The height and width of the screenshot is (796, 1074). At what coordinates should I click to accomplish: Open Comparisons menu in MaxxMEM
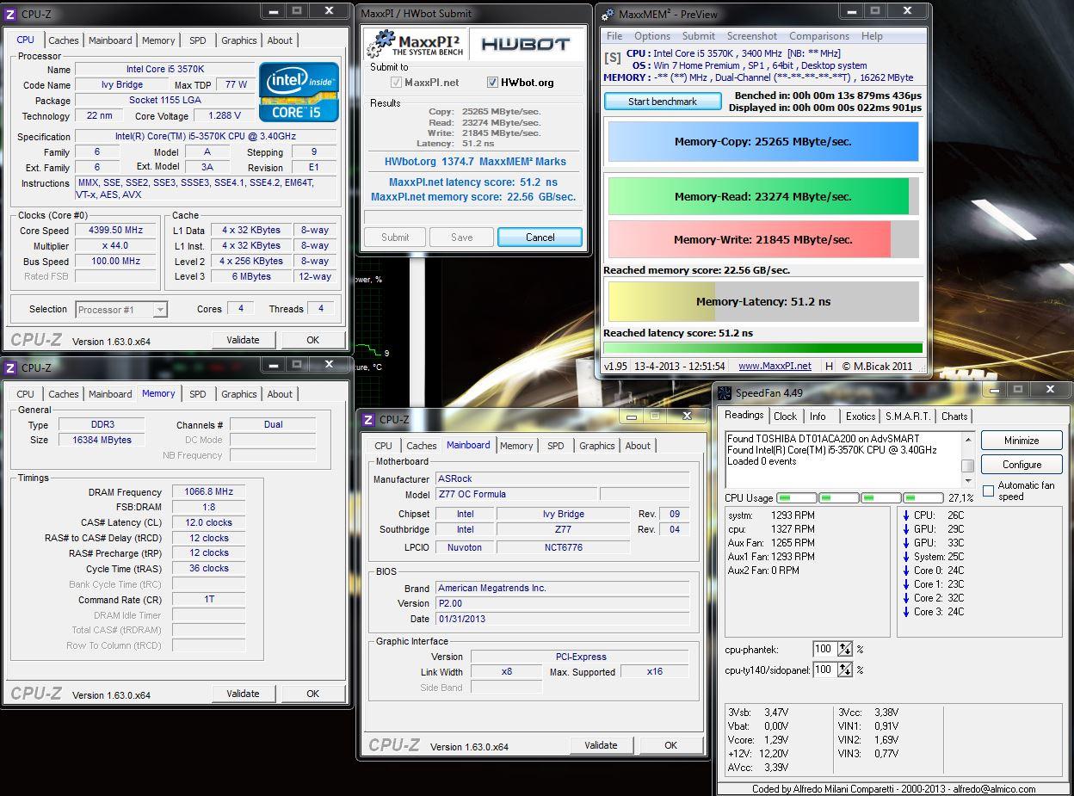coord(819,36)
